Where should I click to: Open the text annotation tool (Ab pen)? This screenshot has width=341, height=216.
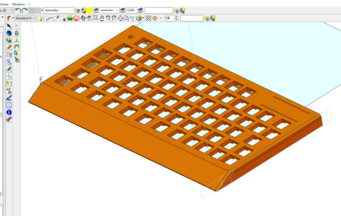[x=9, y=98]
